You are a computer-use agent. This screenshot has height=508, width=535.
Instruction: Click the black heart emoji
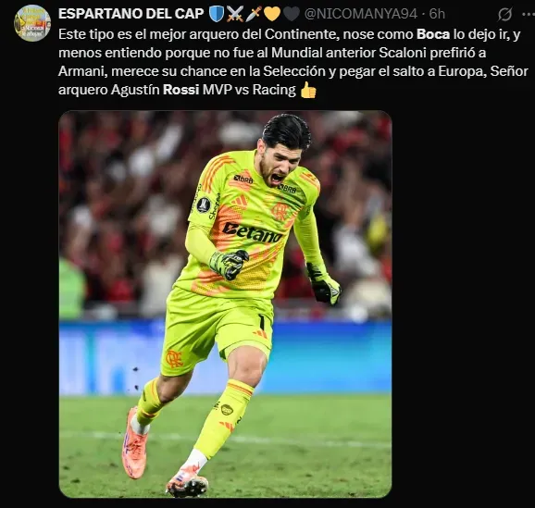coord(291,14)
